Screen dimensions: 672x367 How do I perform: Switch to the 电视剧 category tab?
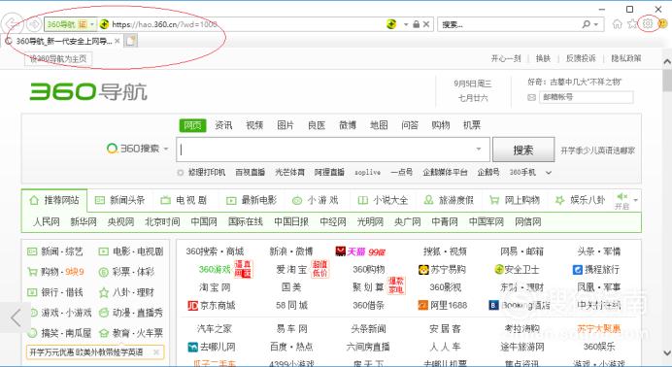184,200
